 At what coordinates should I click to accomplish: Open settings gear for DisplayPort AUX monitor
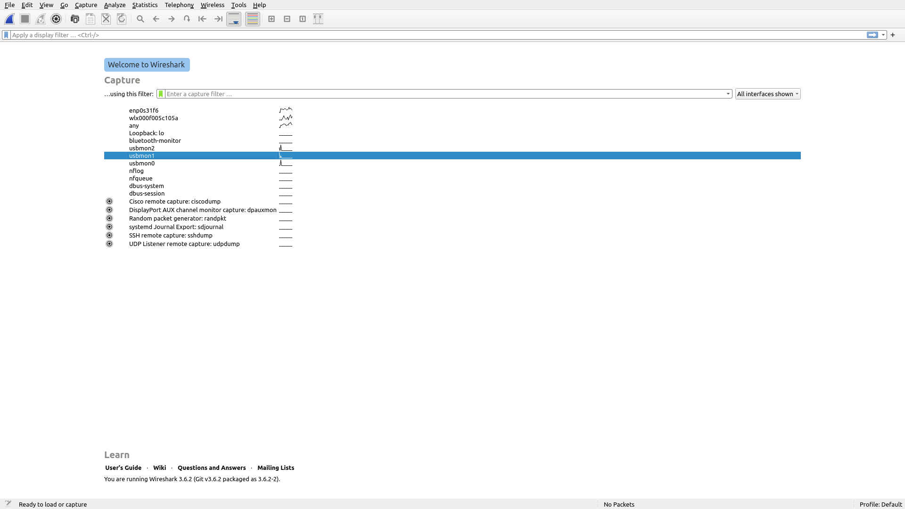[109, 210]
